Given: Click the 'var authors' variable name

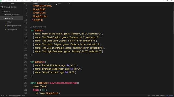Looking at the screenshot, I should coord(39,62).
